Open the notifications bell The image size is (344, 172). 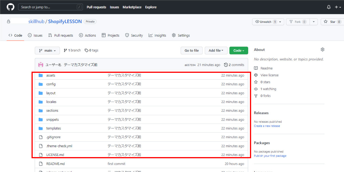point(329,7)
